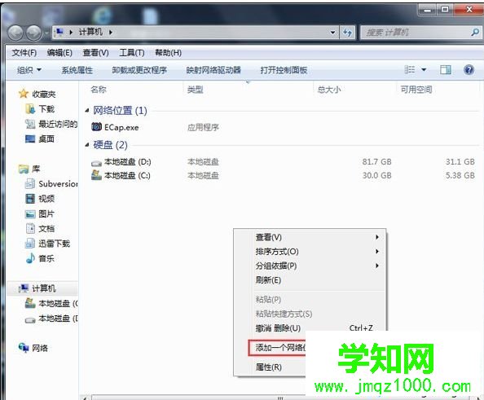Click the search magnifier icon
The height and width of the screenshot is (400, 484).
point(475,32)
